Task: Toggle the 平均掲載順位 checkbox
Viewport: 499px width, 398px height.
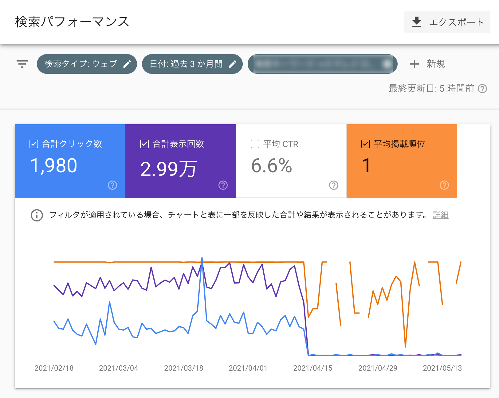Action: click(366, 144)
